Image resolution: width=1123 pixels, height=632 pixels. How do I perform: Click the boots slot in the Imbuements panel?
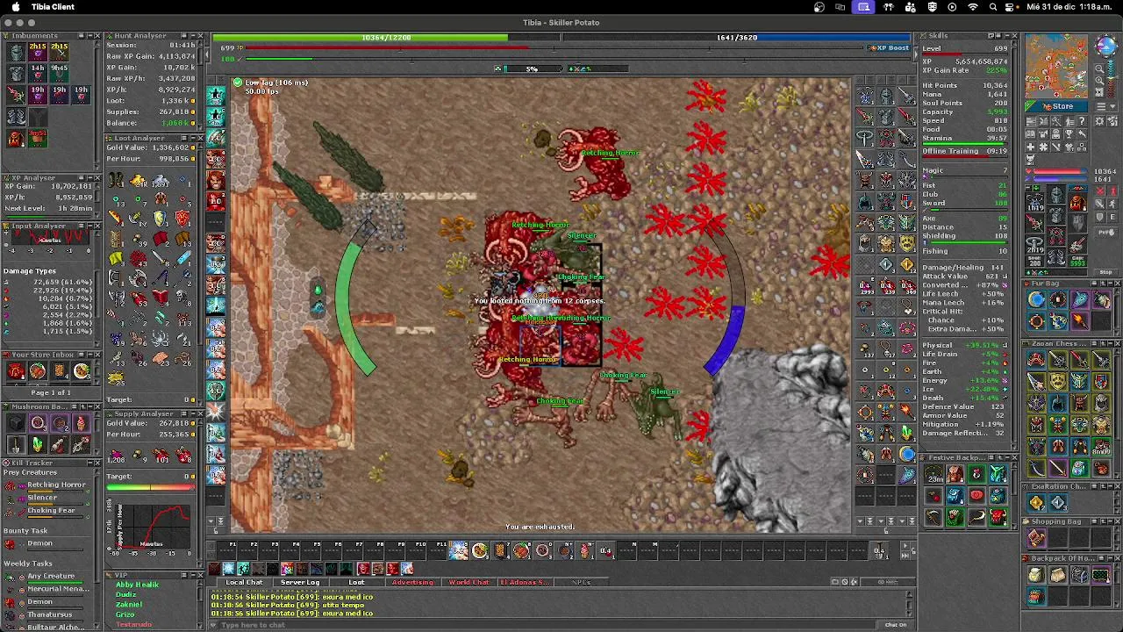(16, 117)
